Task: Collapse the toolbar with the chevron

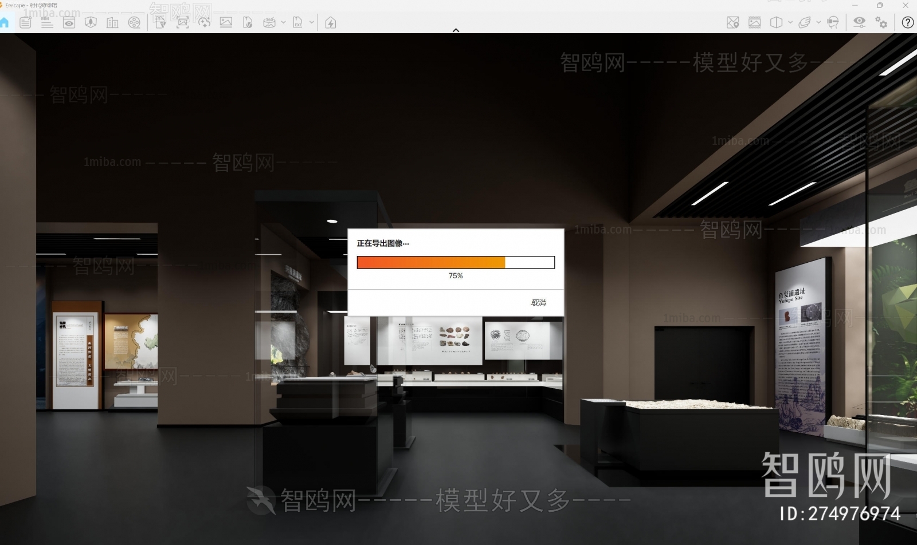Action: (456, 30)
